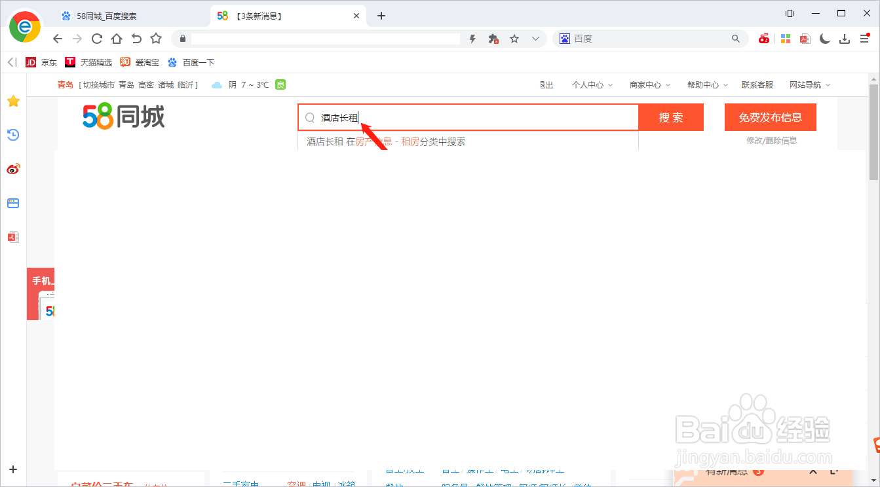Open the PDF document icon in sidebar
Image resolution: width=880 pixels, height=487 pixels.
pos(13,237)
